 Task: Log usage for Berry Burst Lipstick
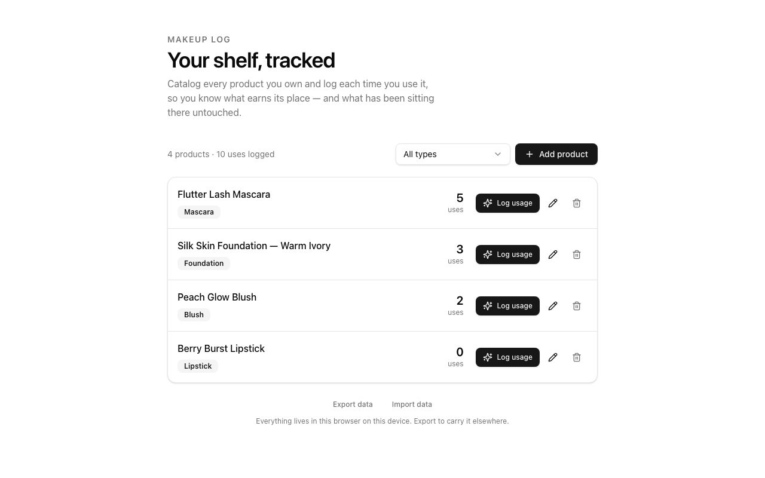pos(507,357)
